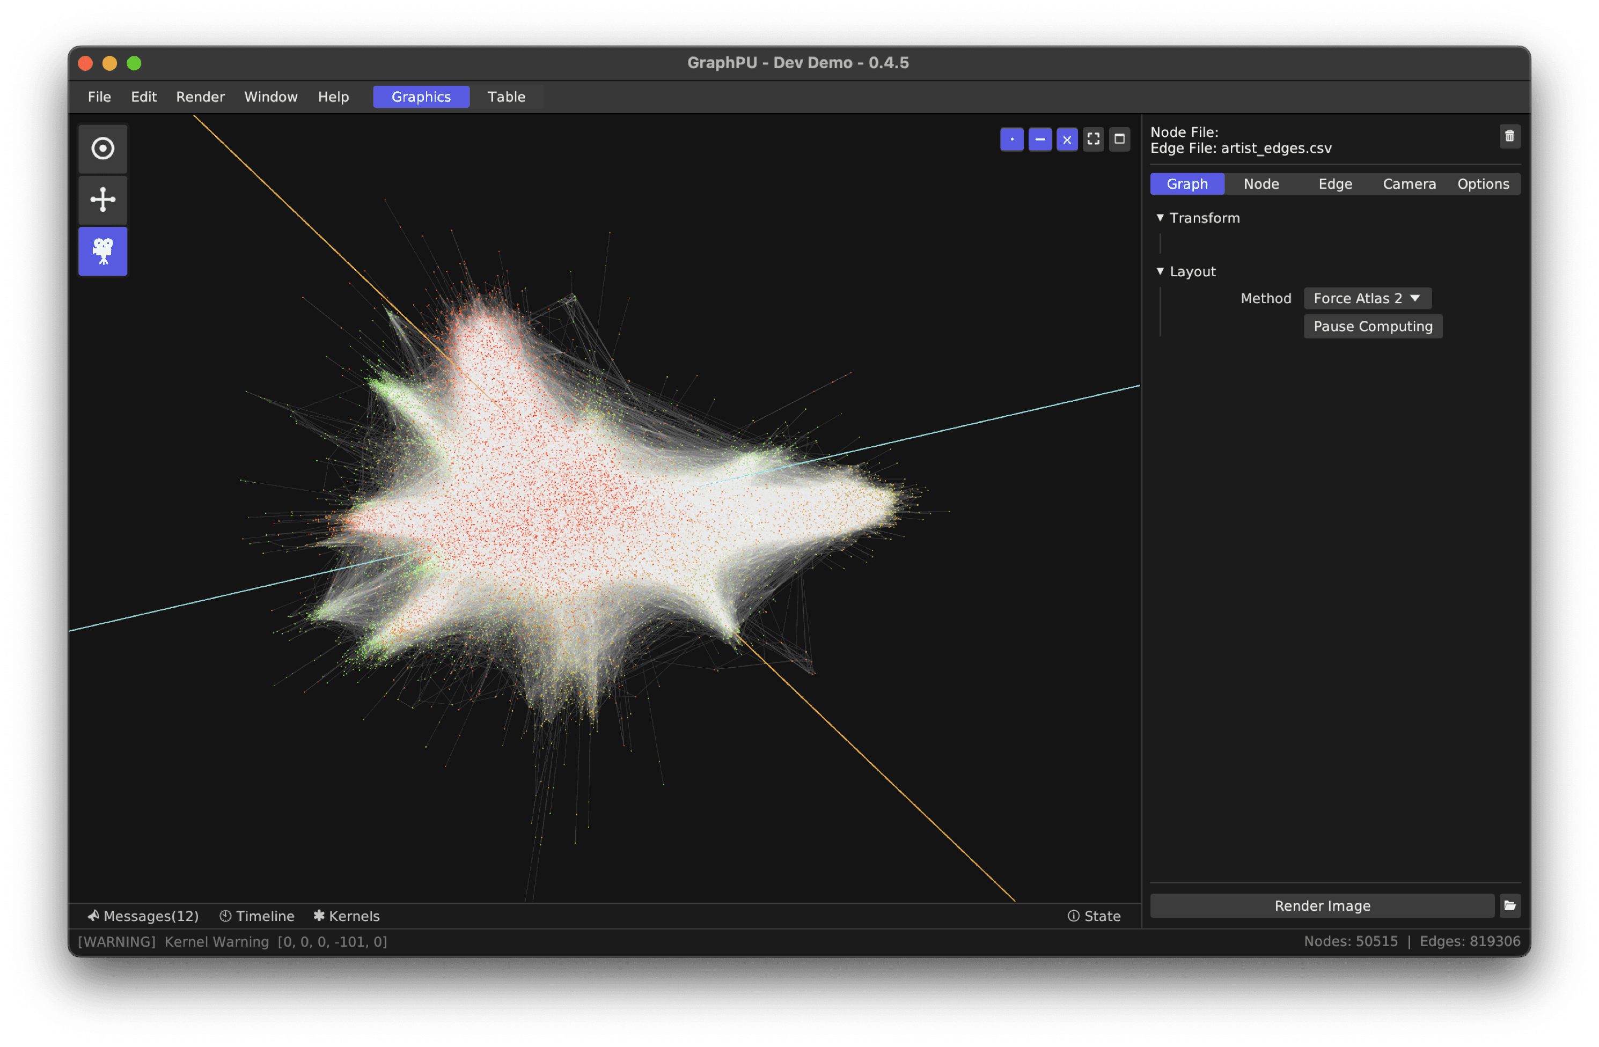
Task: Click the trash icon beside file names
Action: (1509, 136)
